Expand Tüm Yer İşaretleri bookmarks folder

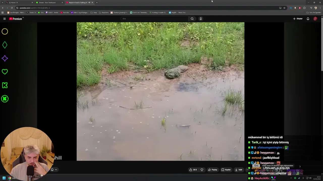coord(314,13)
